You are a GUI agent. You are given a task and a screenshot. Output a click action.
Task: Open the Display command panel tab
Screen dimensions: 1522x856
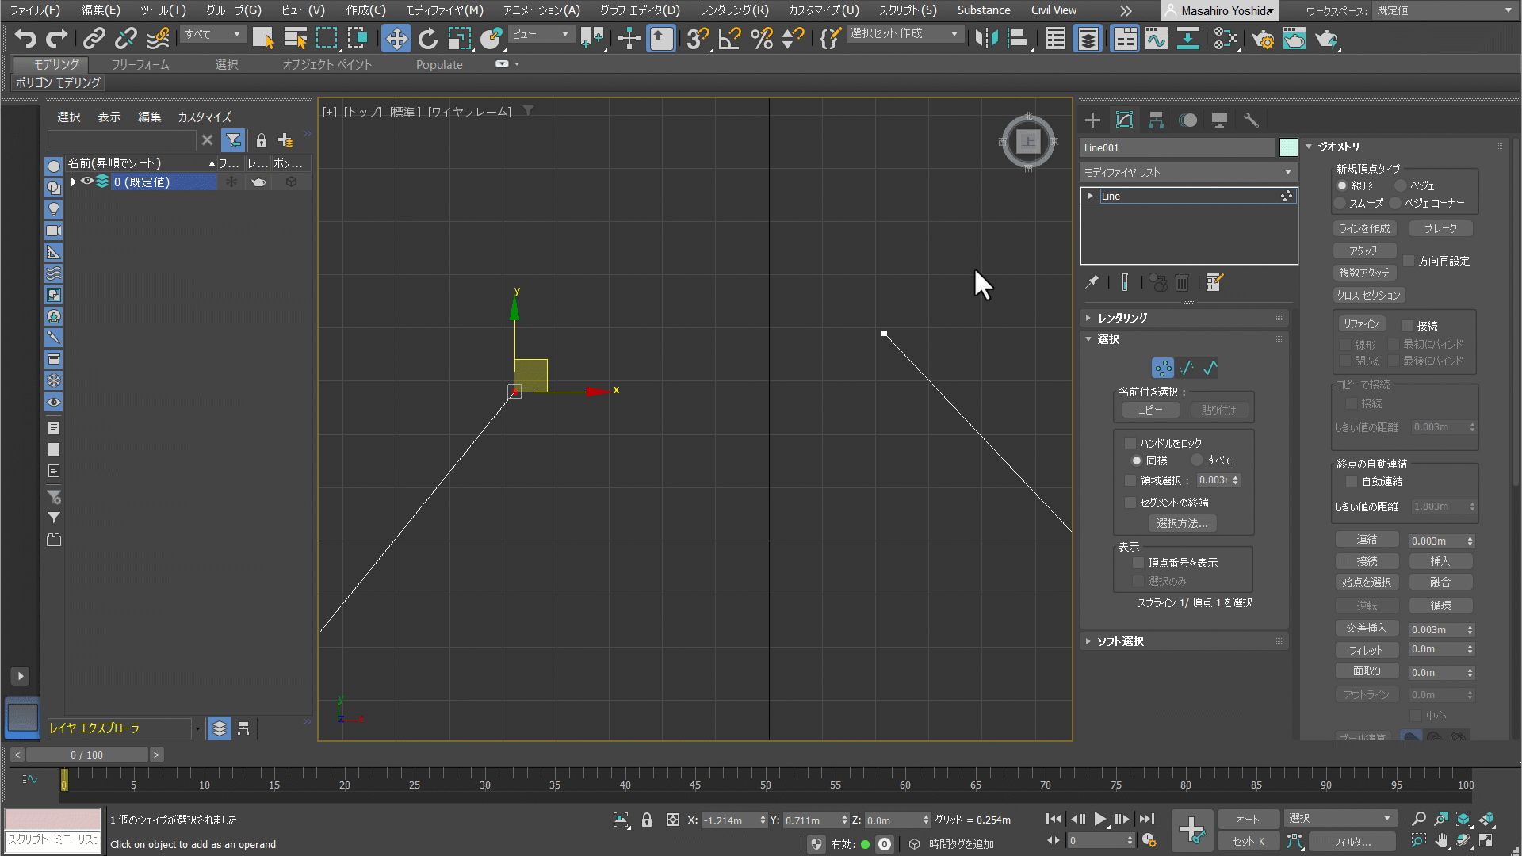coord(1219,120)
